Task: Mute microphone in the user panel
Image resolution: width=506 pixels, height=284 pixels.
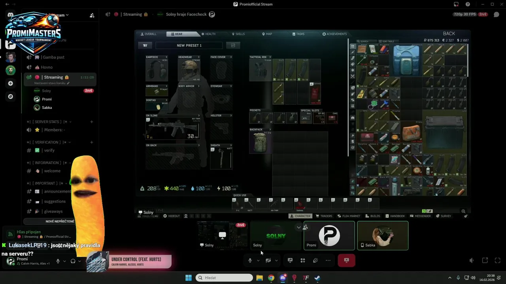Action: tap(58, 261)
